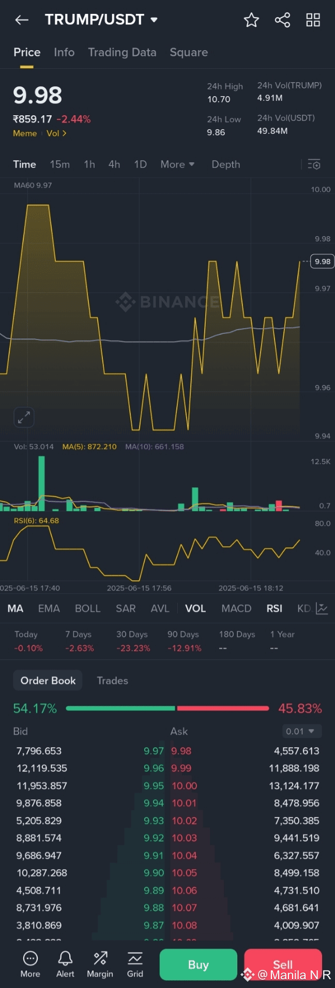Select bid price 9.90
The height and width of the screenshot is (988, 335).
pos(154,873)
